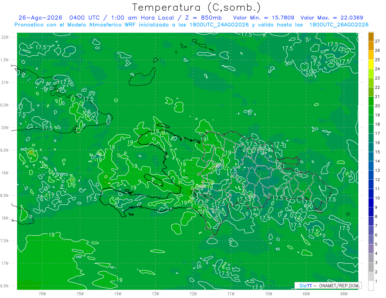Click the '17N' latitude axis label

coord(5,264)
